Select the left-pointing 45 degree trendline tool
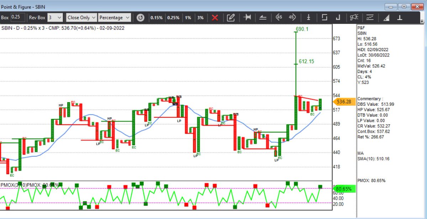The width and height of the screenshot is (427, 219). point(279,17)
